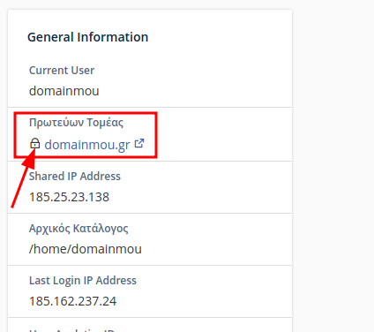374x332 pixels.
Task: Click the partially visible row under Last Login IP
Action: pos(150,325)
